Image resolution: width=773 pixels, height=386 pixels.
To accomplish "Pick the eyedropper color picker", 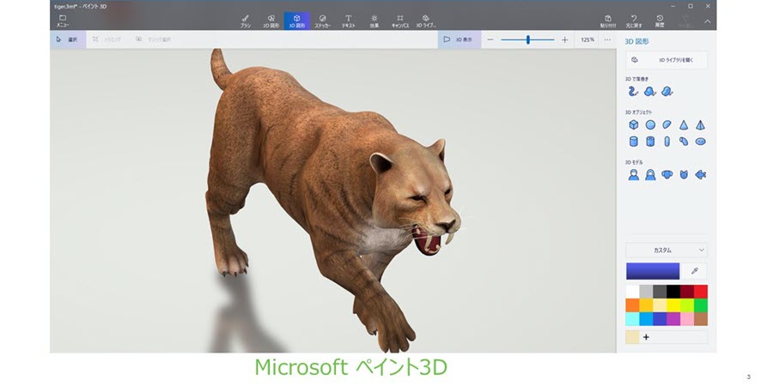I will tap(694, 271).
